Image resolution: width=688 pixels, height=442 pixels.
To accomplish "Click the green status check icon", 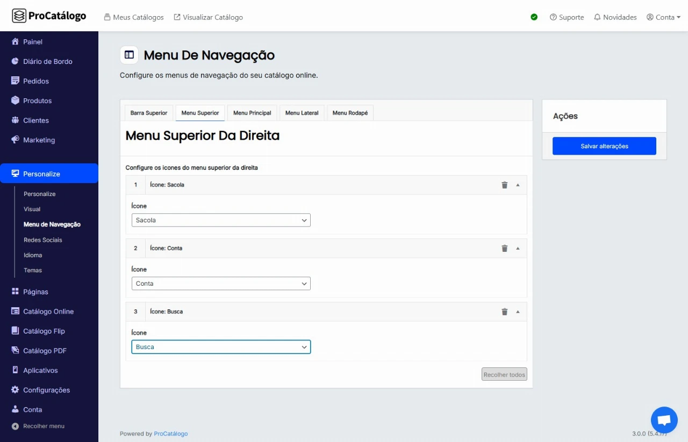I will click(x=534, y=17).
